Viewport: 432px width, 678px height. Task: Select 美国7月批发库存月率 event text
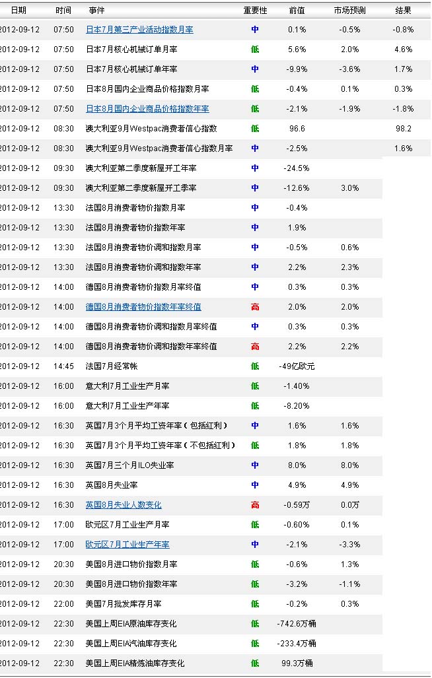[124, 604]
